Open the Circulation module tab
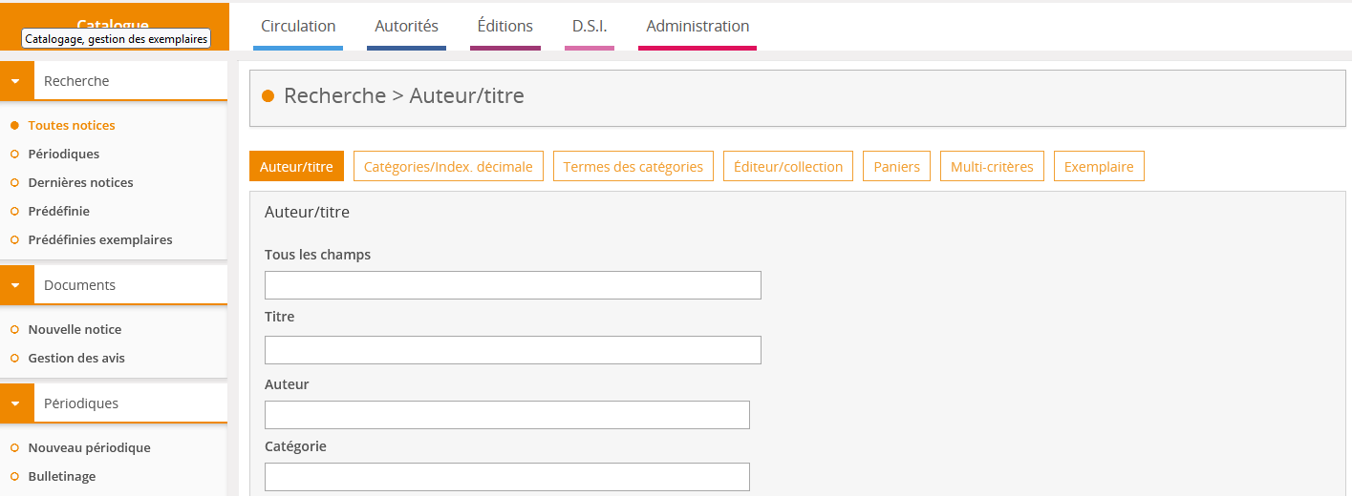Viewport: 1352px width, 496px height. 298,27
